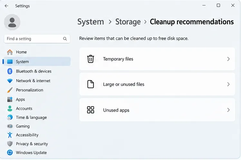Click the Personalization paintbrush icon
The height and width of the screenshot is (160, 241).
point(10,90)
